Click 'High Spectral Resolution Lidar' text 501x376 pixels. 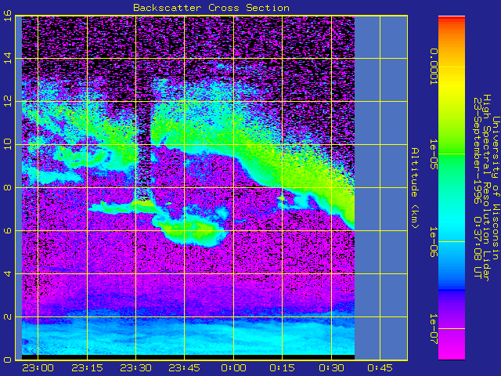pos(486,188)
